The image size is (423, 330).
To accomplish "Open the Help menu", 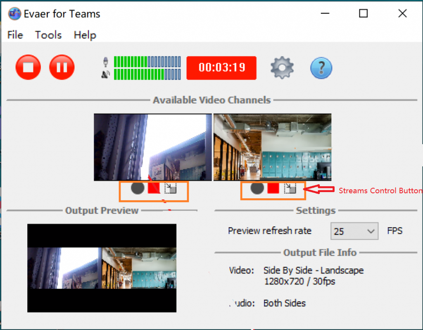I will click(85, 35).
